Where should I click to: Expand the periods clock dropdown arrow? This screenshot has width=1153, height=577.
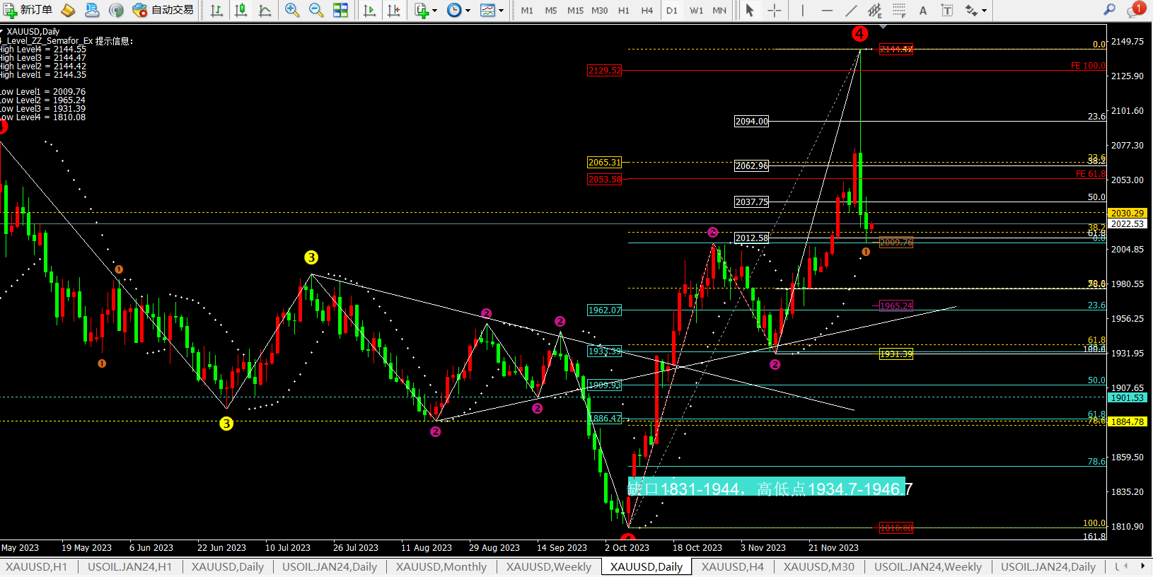(x=468, y=11)
